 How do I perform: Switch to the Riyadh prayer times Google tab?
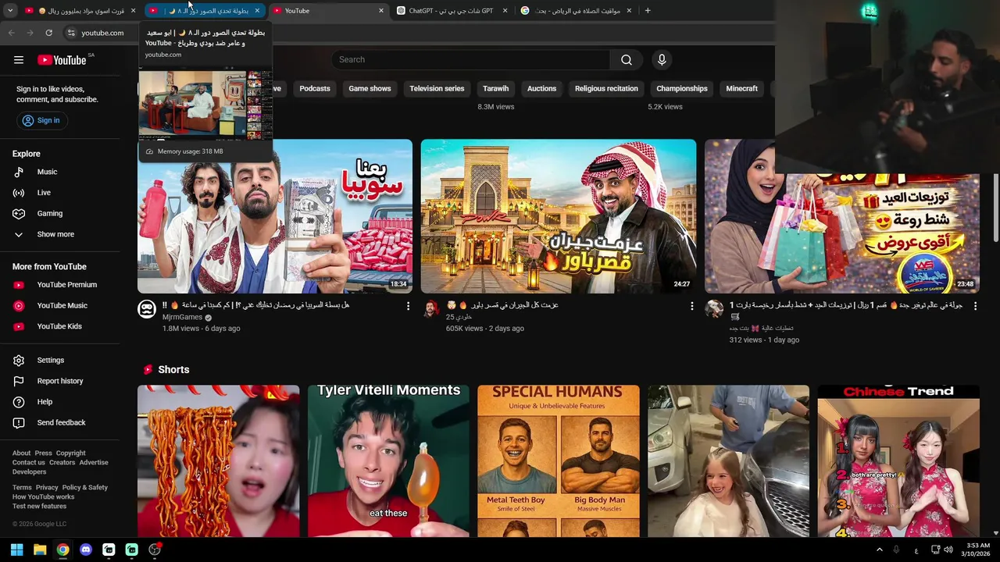click(x=577, y=11)
